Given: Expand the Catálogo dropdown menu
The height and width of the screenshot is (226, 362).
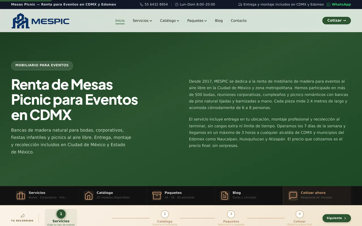Looking at the screenshot, I should tap(170, 21).
